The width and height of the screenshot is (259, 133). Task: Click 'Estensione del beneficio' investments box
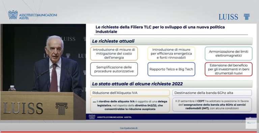click(229, 69)
